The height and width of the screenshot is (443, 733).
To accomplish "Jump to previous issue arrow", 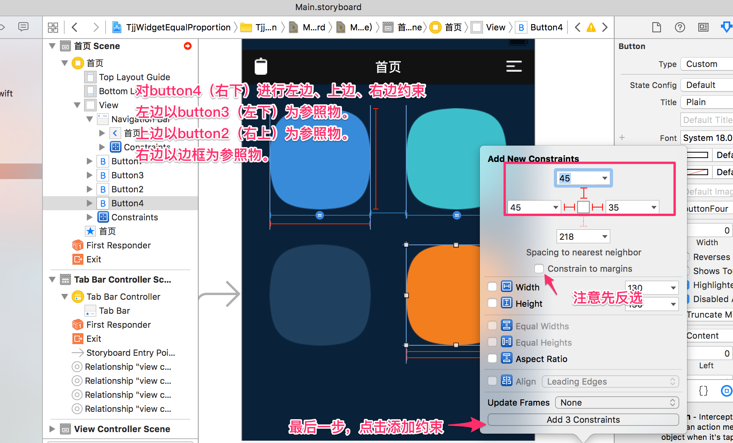I will [x=578, y=27].
